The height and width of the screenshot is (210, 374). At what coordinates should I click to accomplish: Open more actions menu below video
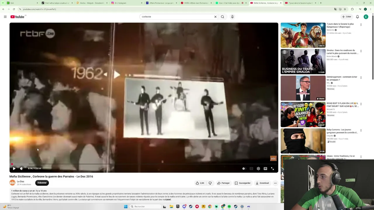pyautogui.click(x=275, y=183)
